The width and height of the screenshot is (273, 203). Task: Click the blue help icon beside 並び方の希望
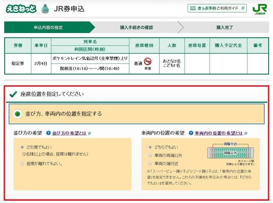[48, 133]
